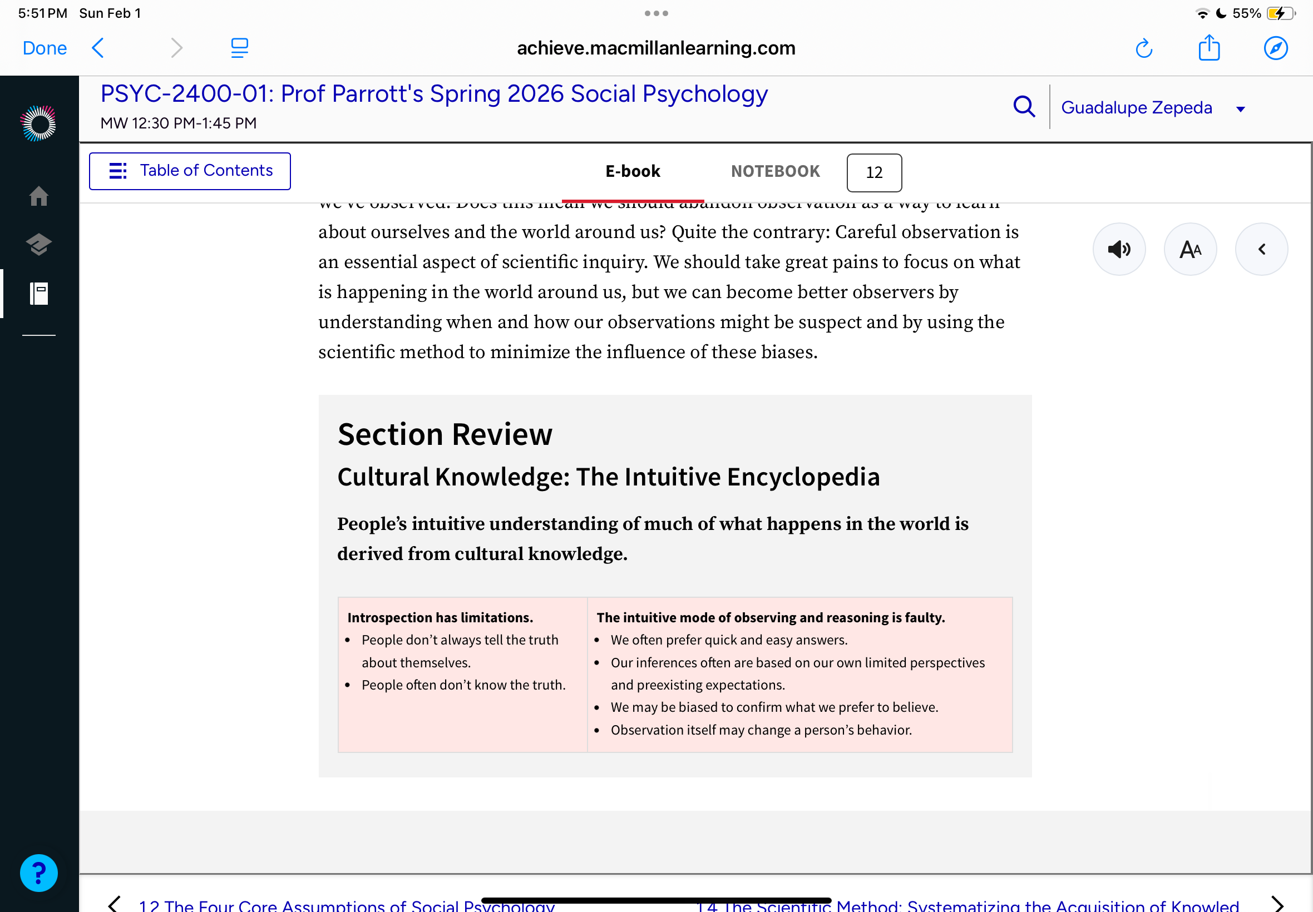The height and width of the screenshot is (912, 1313).
Task: Tap the Do Not Disturb moon icon
Action: point(1221,13)
